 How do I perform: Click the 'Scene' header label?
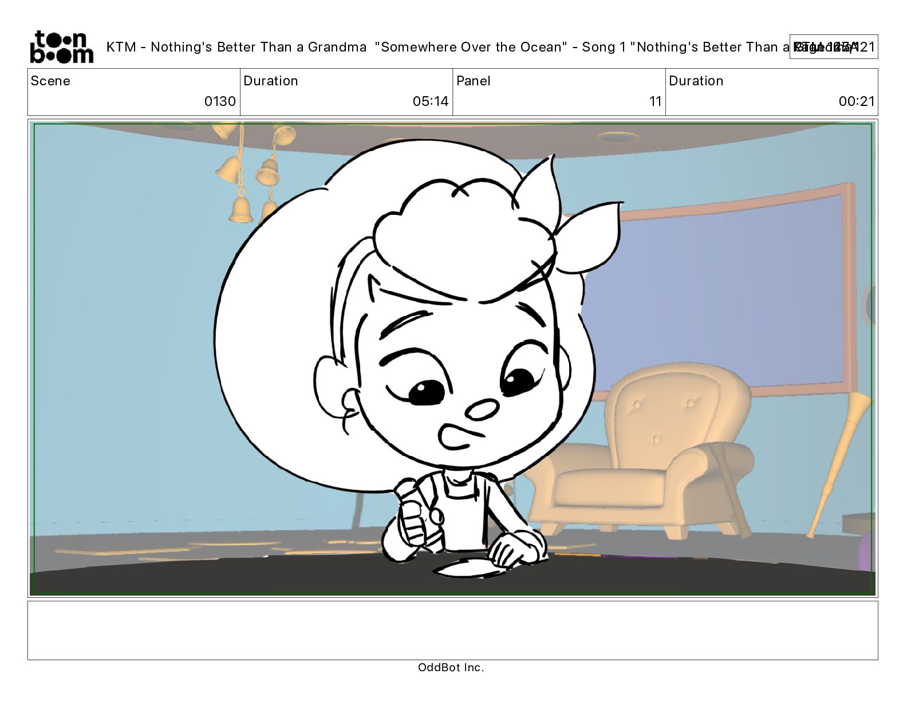click(x=50, y=81)
